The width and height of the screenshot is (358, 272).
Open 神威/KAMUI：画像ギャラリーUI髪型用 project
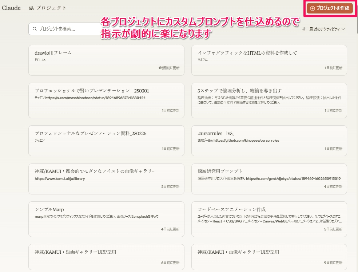click(269, 257)
